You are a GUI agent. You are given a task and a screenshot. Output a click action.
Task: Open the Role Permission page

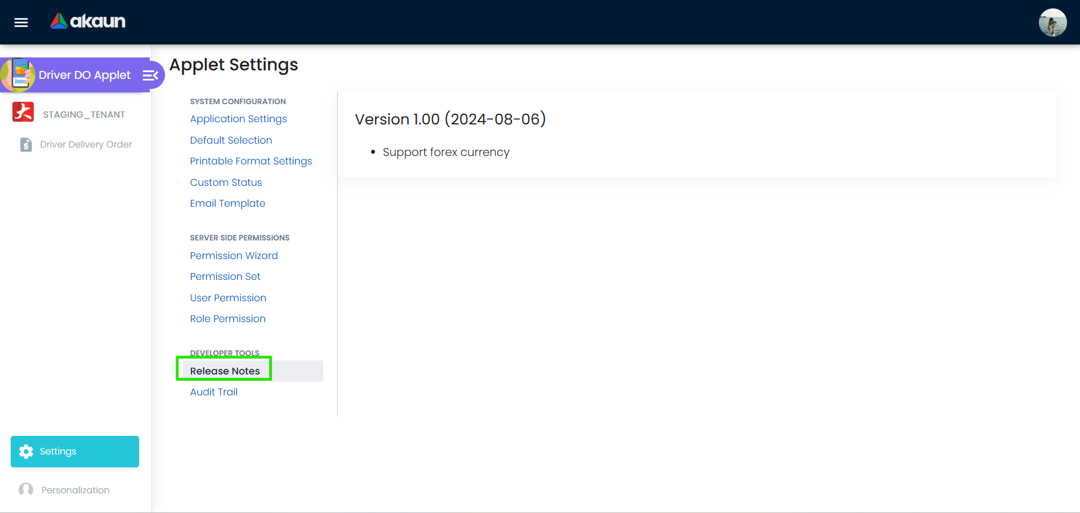click(x=227, y=318)
